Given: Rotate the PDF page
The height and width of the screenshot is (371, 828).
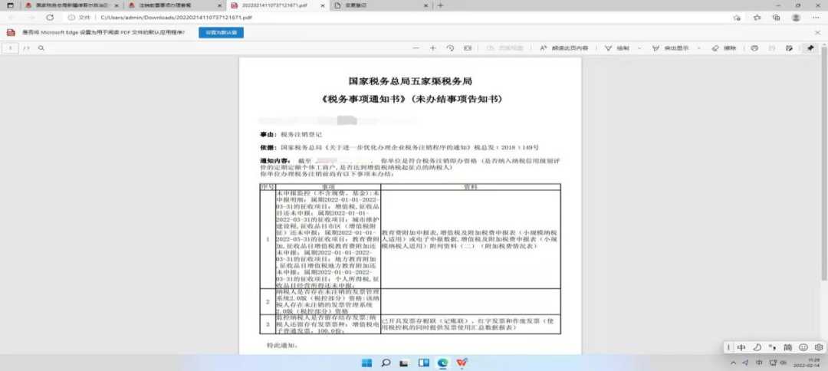Looking at the screenshot, I should click(x=451, y=48).
